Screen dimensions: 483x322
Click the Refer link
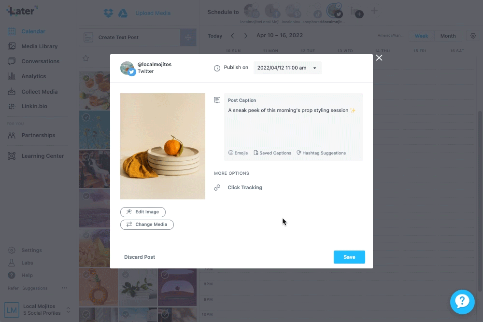click(x=13, y=288)
